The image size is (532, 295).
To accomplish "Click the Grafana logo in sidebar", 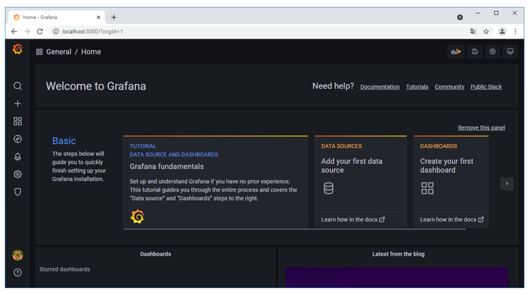I will 18,50.
